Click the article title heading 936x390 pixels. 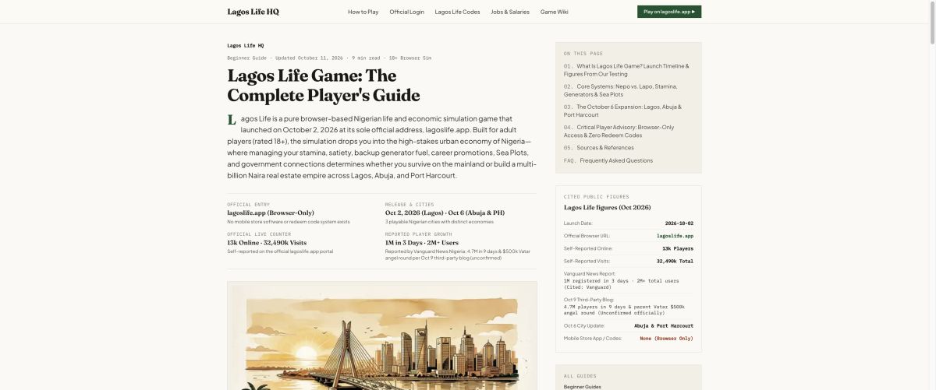click(324, 86)
